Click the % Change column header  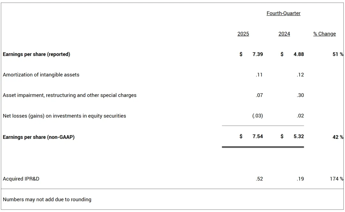tap(324, 34)
